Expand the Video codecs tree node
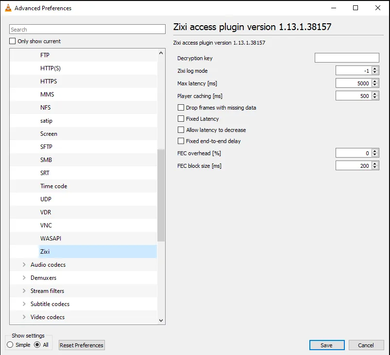 [24, 317]
